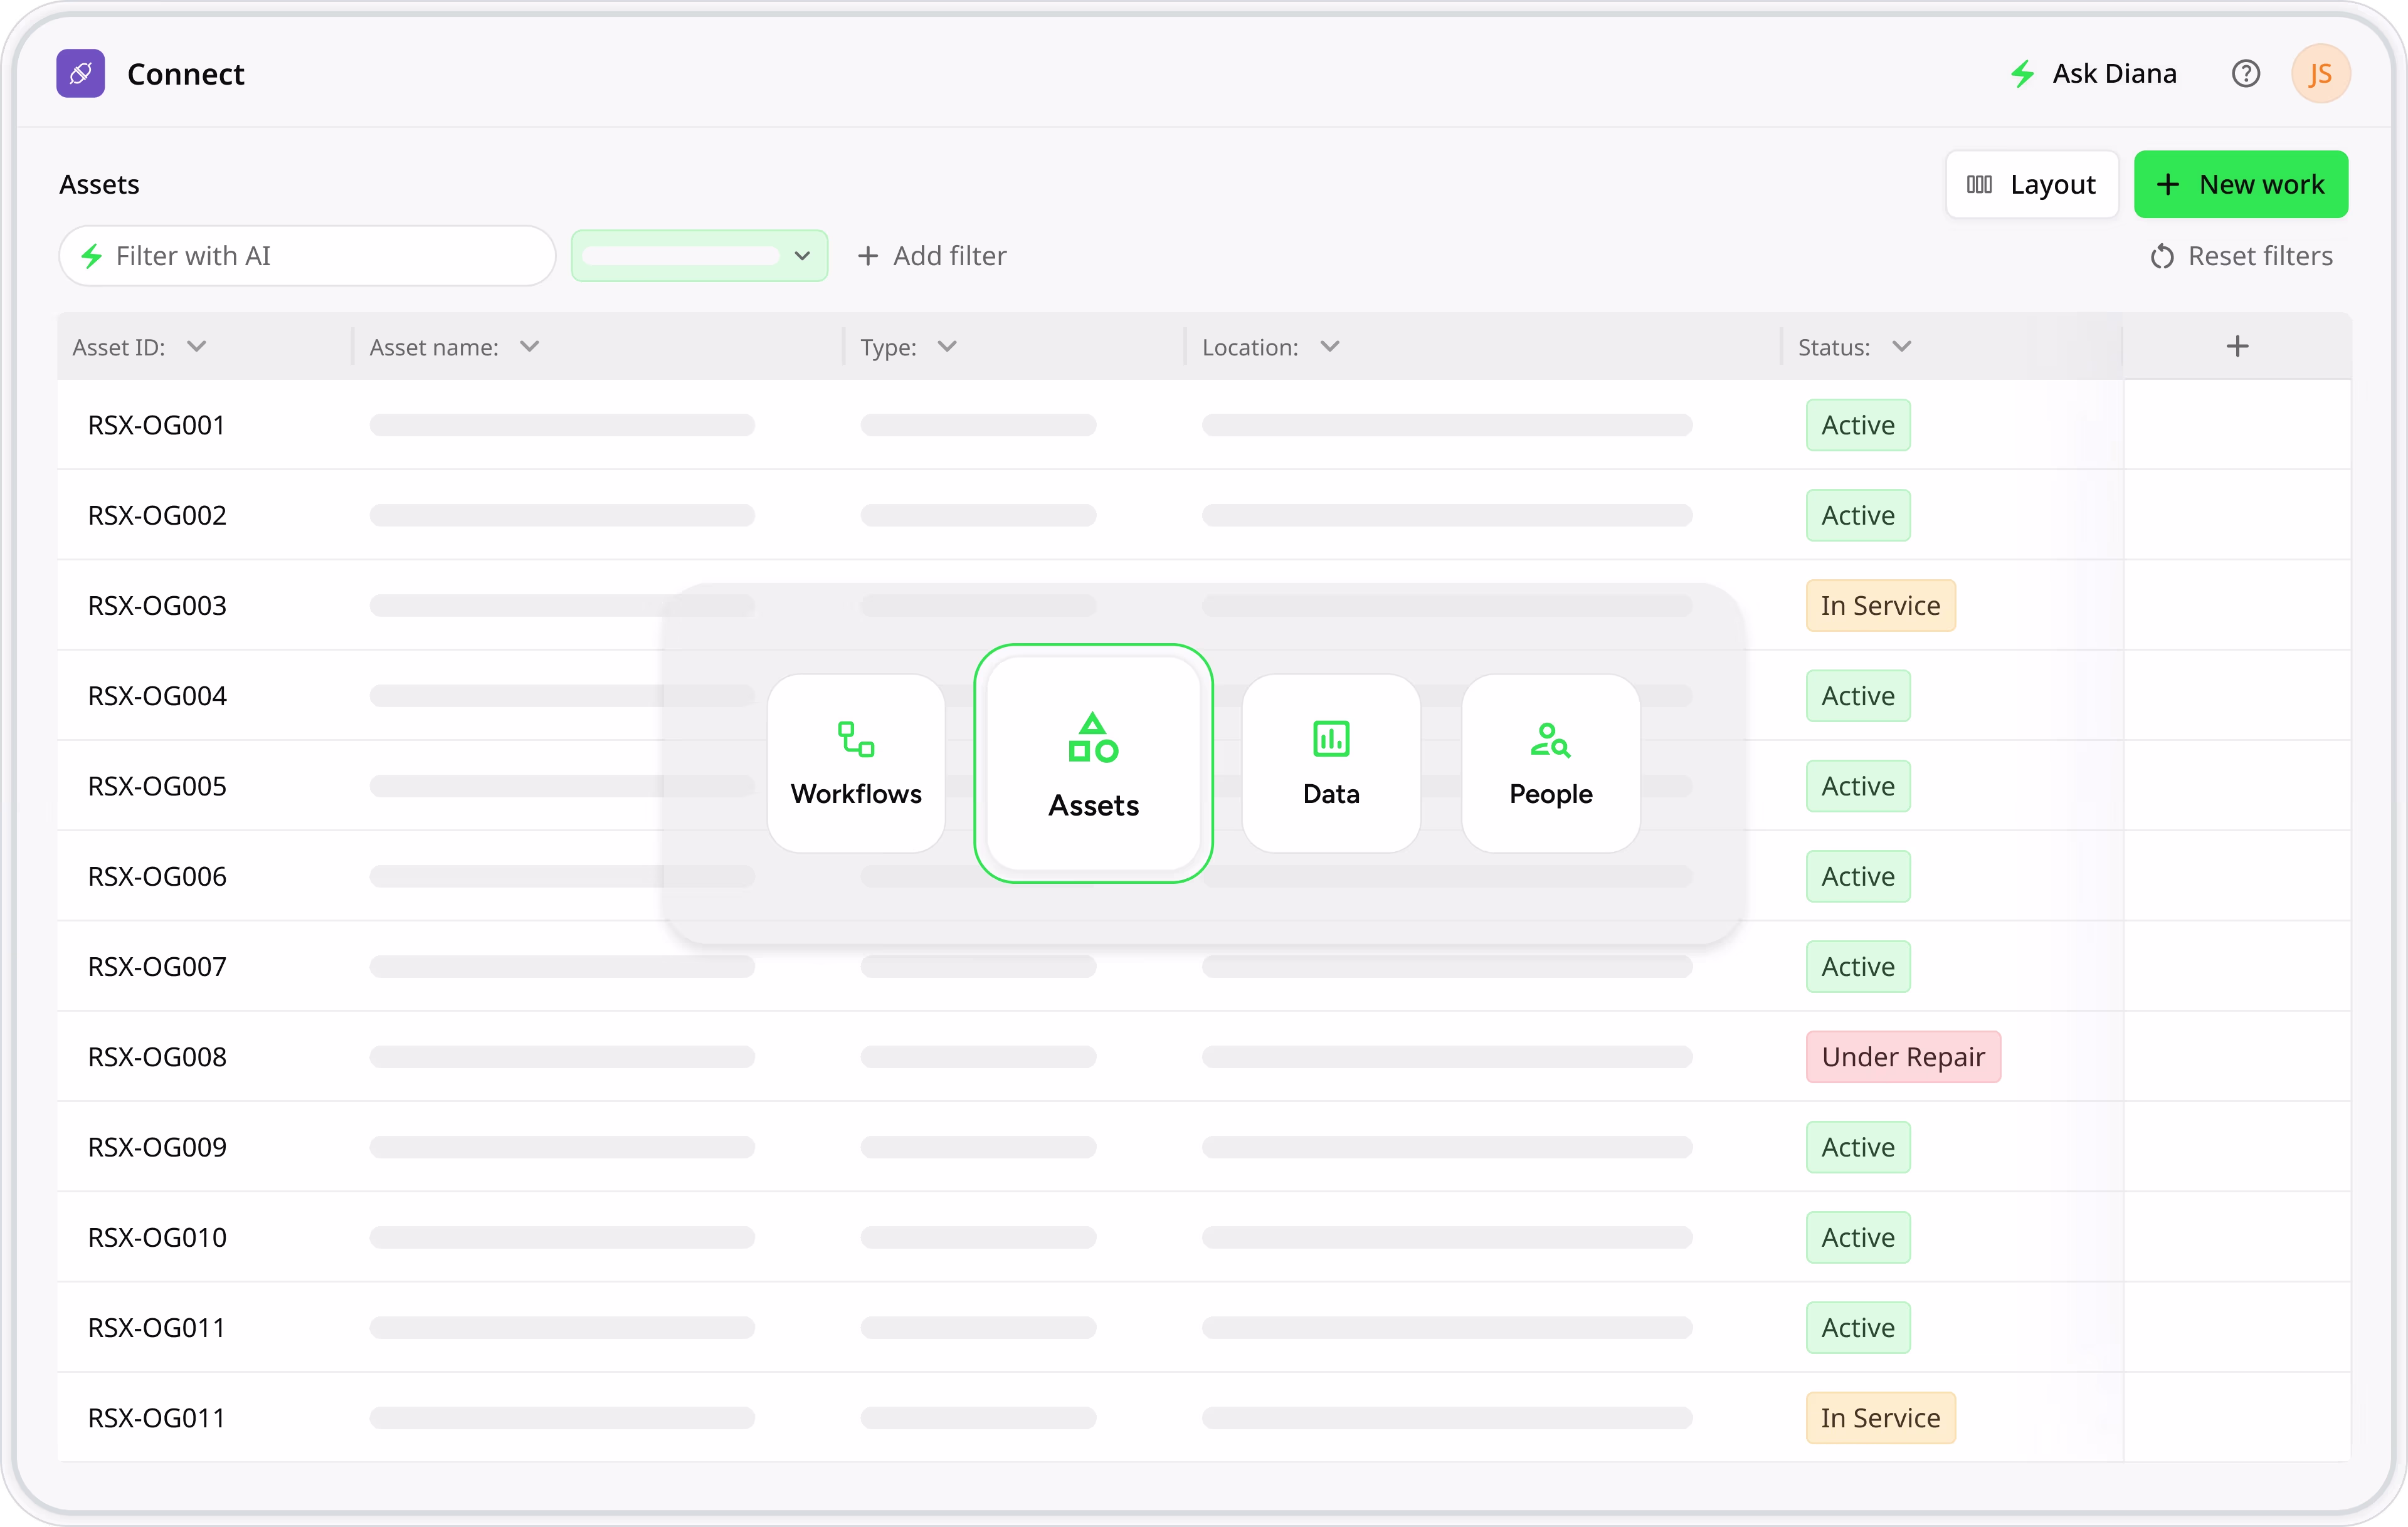Click the purple Connect logo icon

click(80, 73)
